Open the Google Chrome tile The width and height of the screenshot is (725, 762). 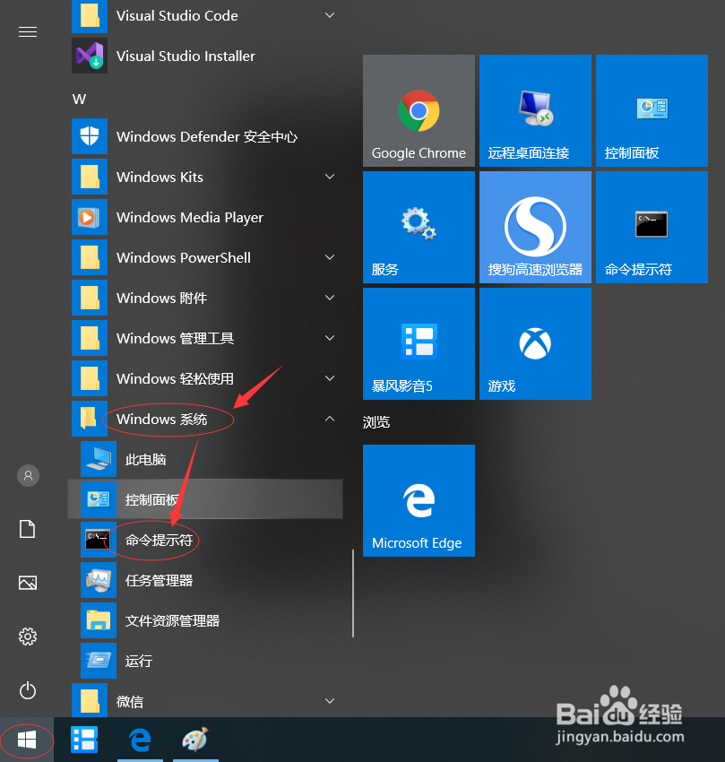coord(419,110)
